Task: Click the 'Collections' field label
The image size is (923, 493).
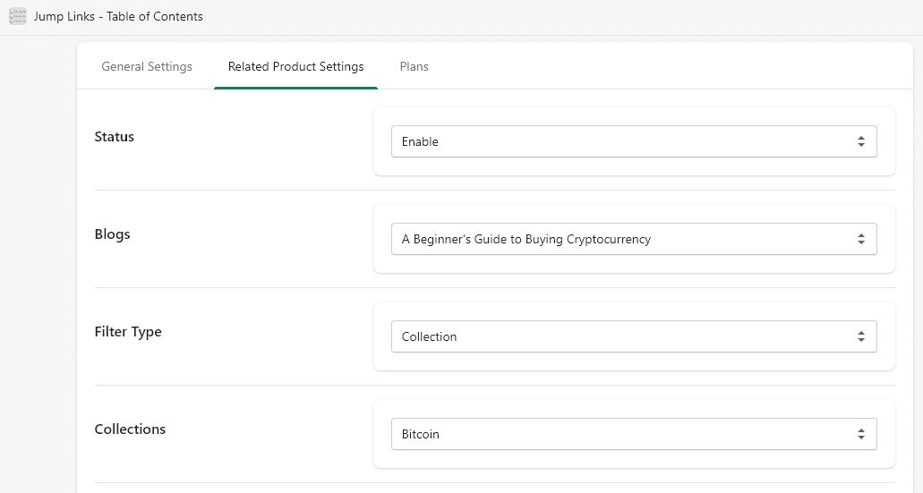Action: click(130, 429)
